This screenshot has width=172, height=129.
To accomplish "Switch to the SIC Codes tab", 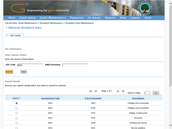I will (15, 35).
